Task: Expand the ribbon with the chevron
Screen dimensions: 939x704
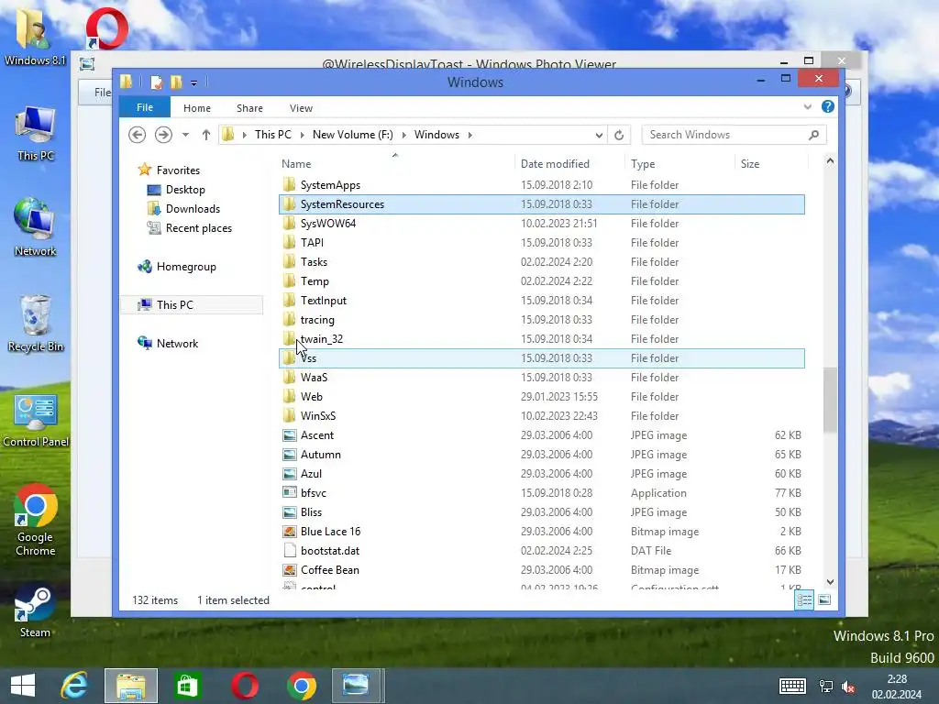Action: (x=807, y=107)
